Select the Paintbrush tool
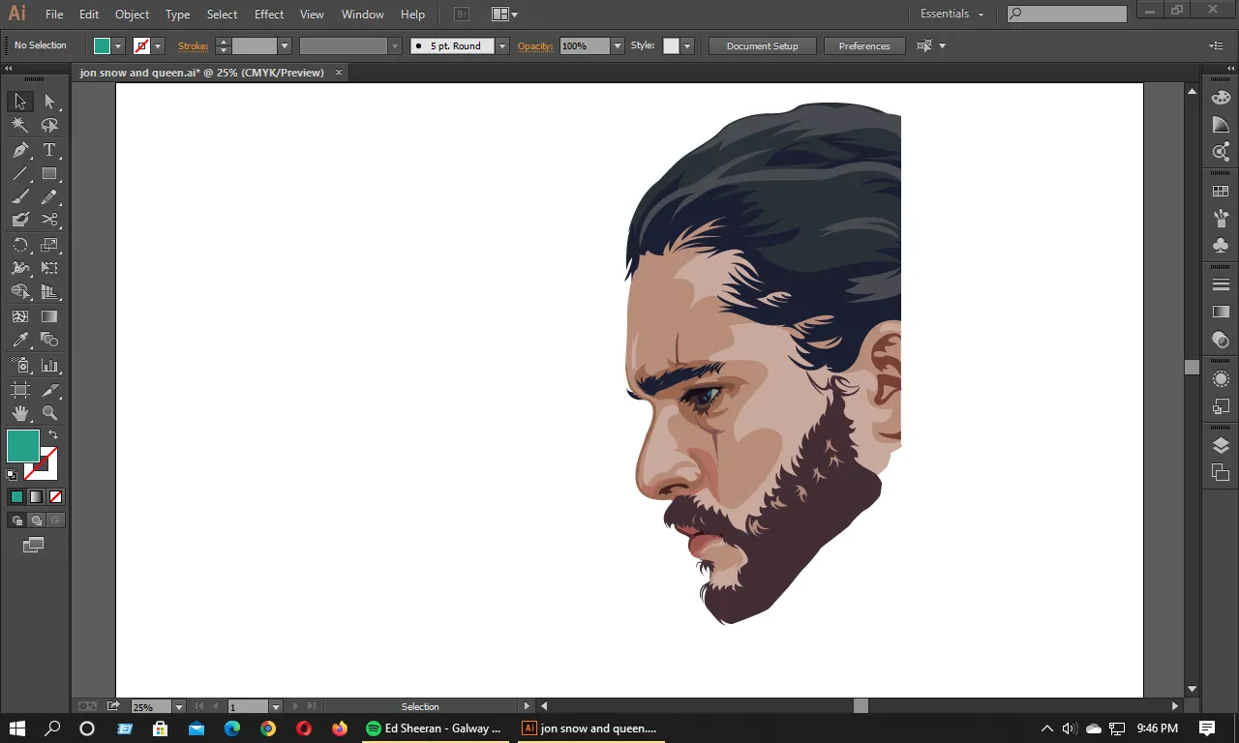Screen dimensions: 1239x743 click(x=19, y=196)
